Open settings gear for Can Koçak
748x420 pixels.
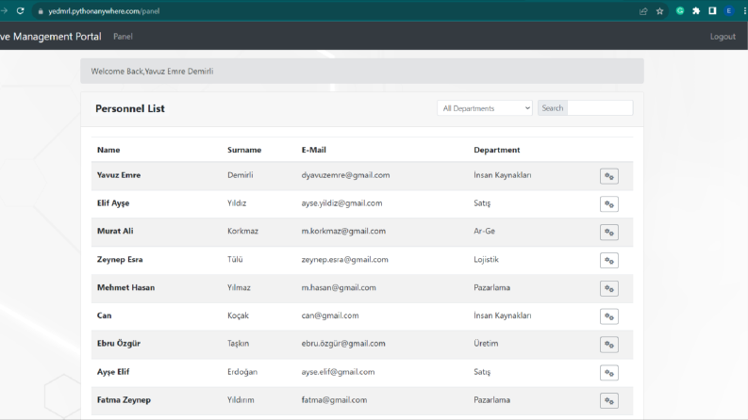pos(609,316)
